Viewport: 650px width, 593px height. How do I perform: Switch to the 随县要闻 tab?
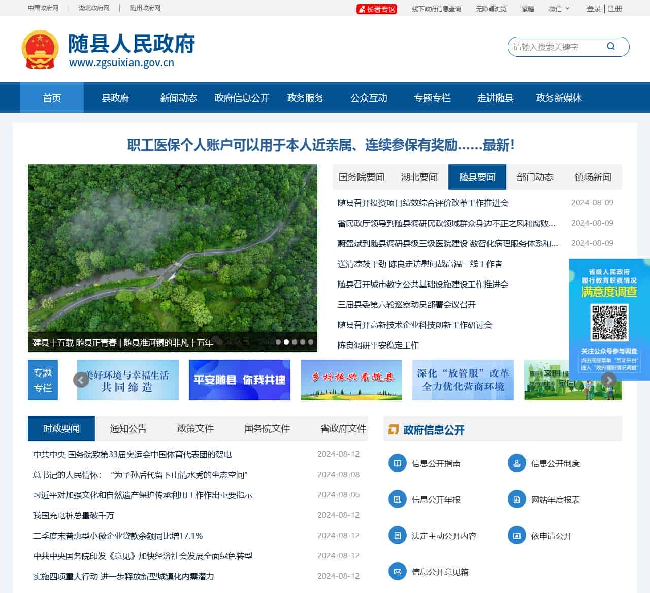[x=477, y=177]
